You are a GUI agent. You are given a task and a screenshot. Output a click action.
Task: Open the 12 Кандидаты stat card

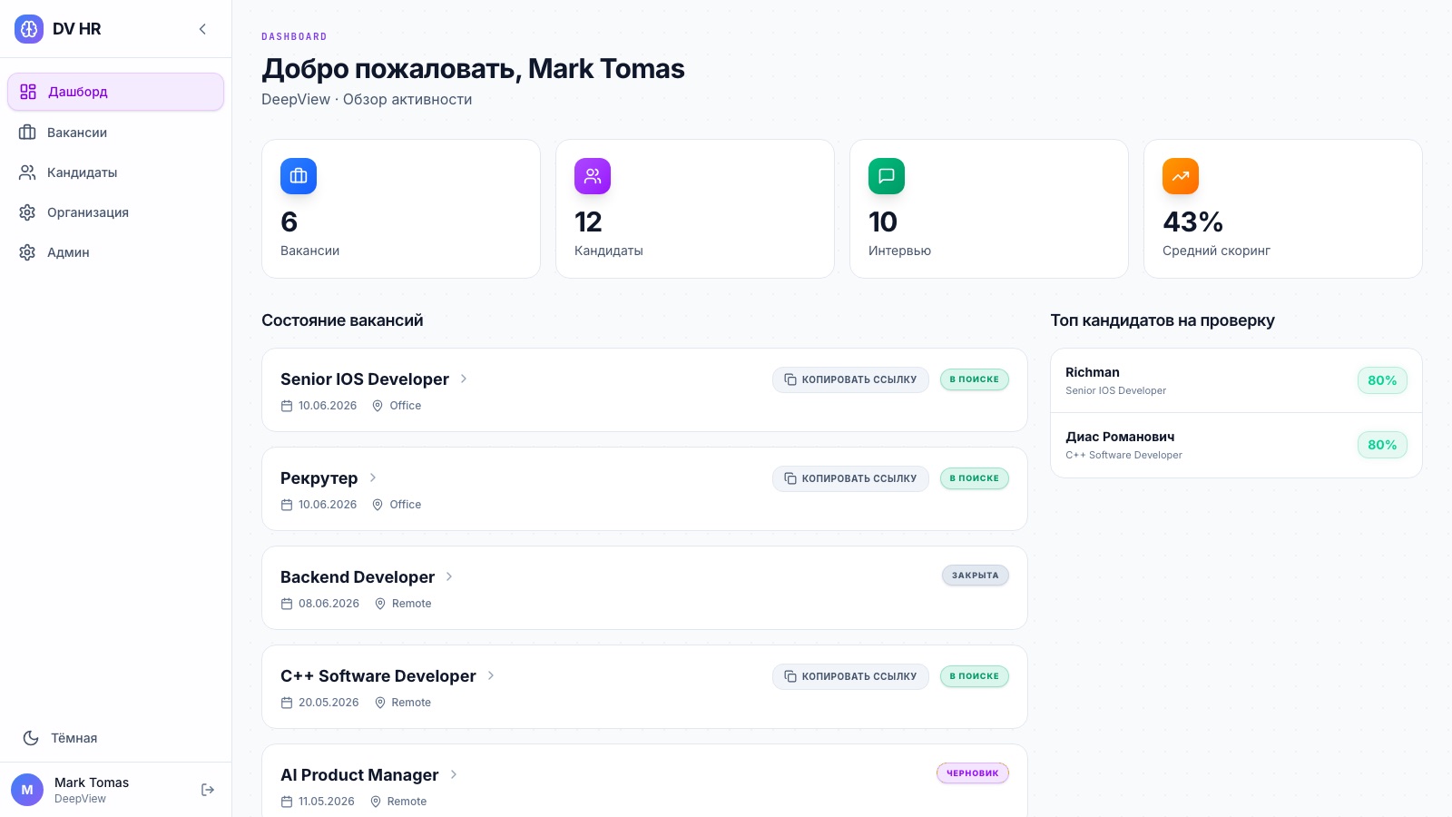click(695, 209)
